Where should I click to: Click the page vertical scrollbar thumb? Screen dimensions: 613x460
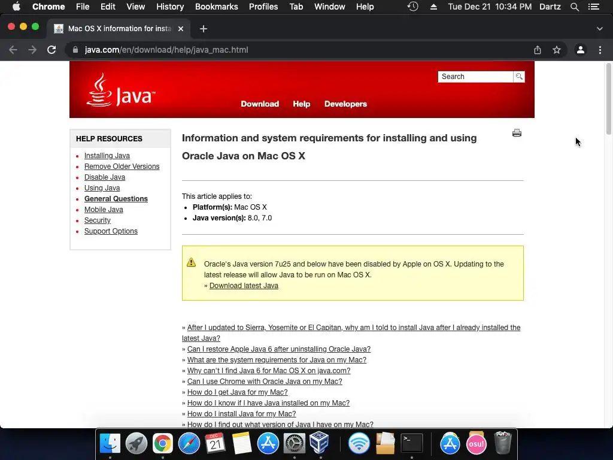609,99
